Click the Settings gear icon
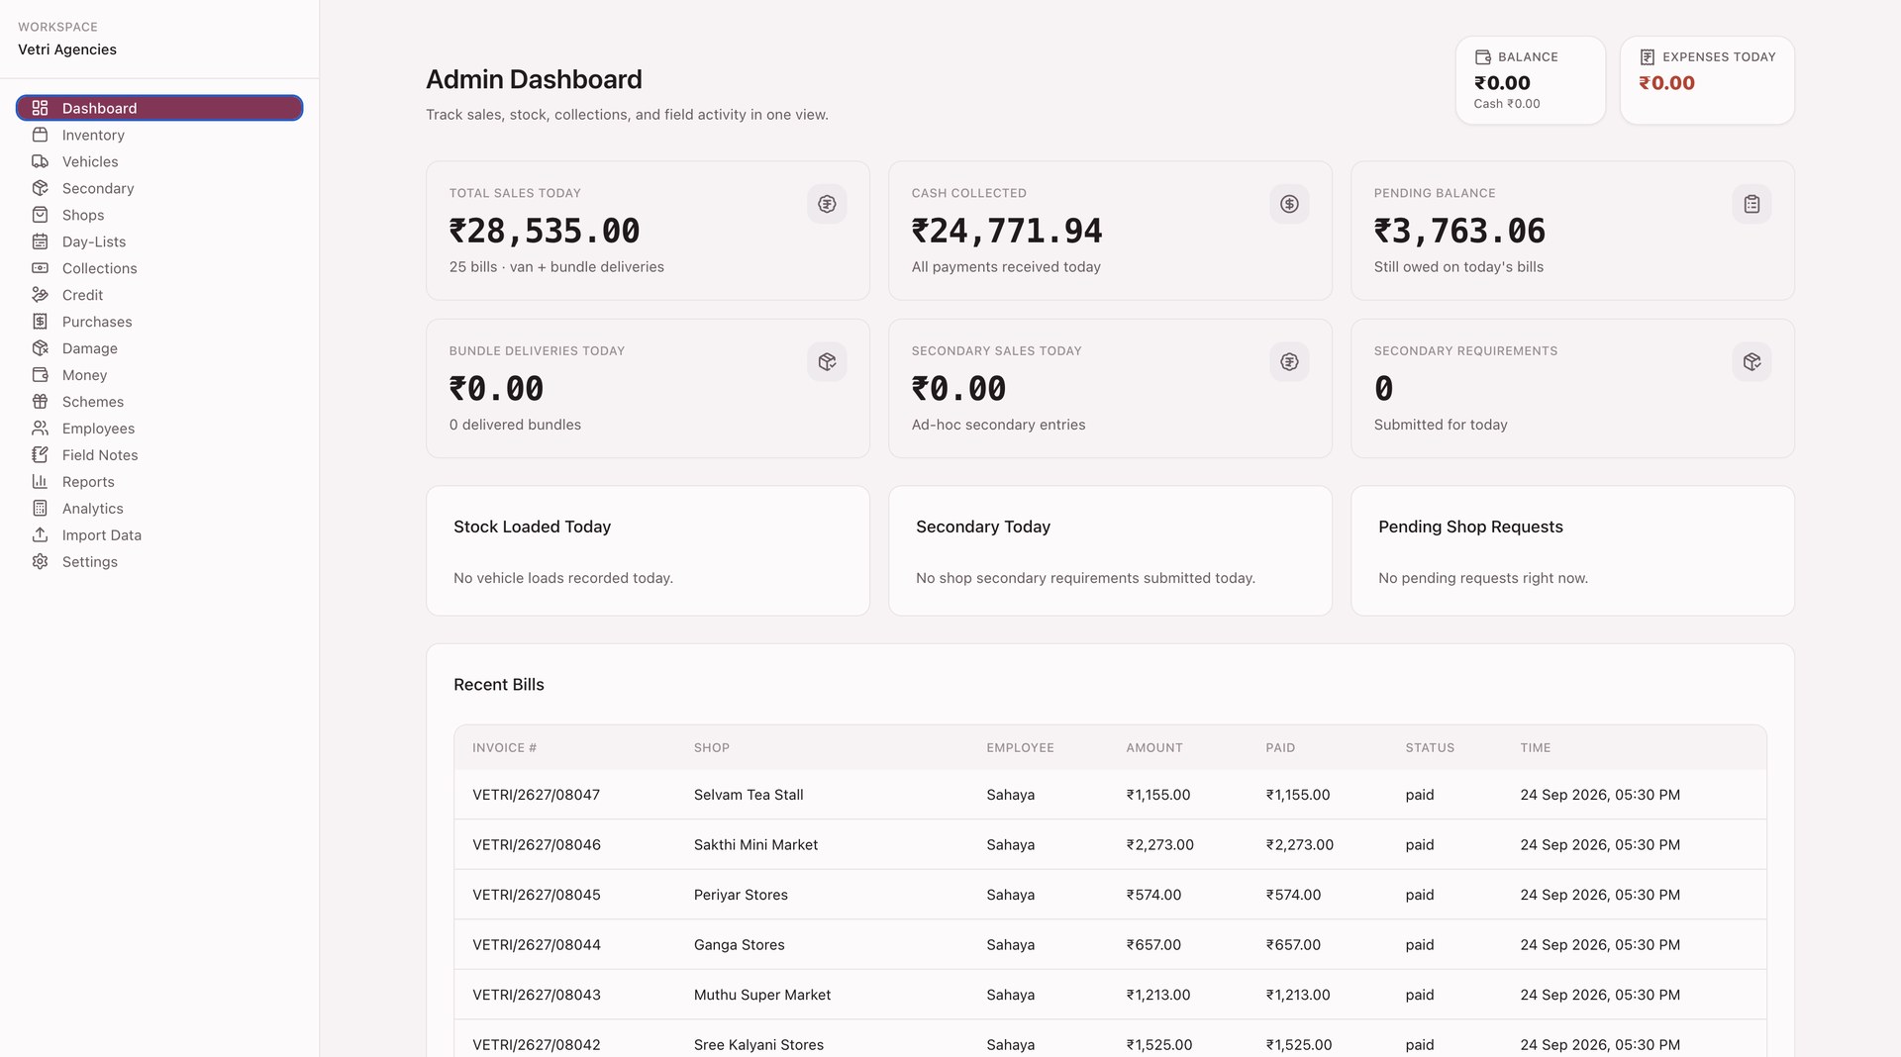The height and width of the screenshot is (1057, 1901). [x=40, y=562]
